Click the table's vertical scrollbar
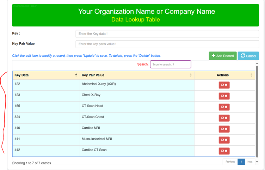 [257, 106]
